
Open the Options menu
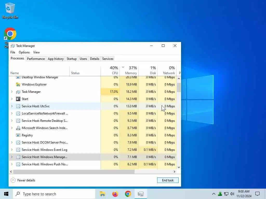coord(24,52)
